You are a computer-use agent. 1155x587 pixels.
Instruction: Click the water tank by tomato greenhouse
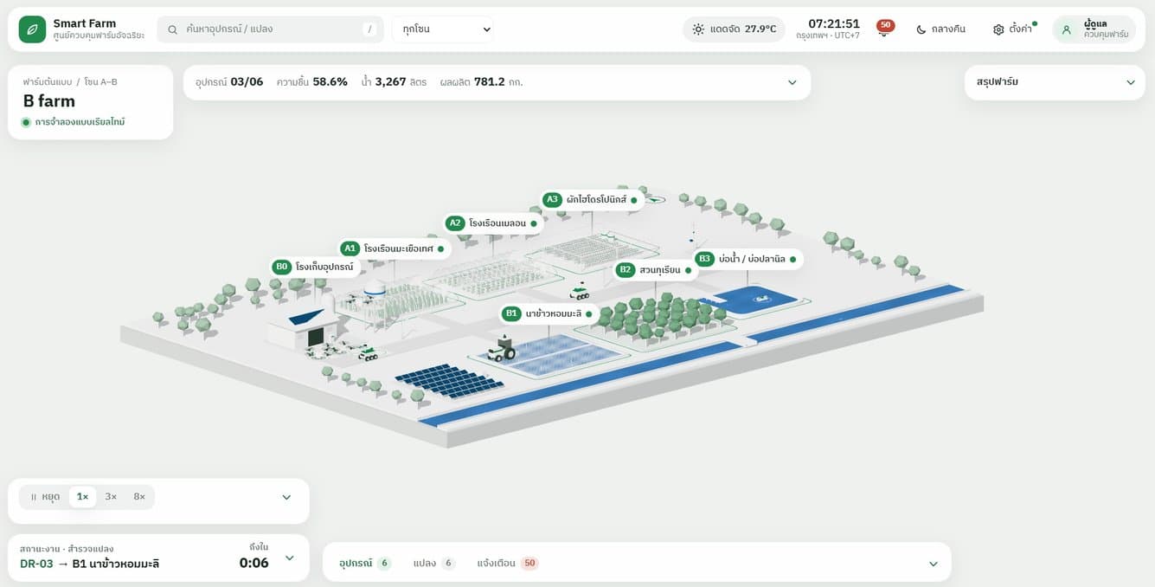pyautogui.click(x=375, y=287)
